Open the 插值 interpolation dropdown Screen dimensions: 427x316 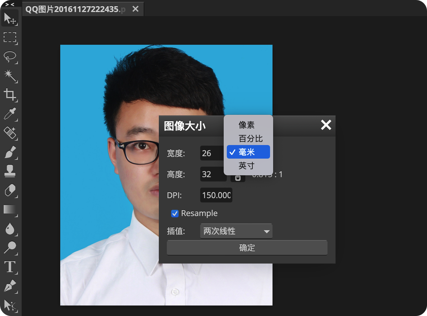[236, 231]
